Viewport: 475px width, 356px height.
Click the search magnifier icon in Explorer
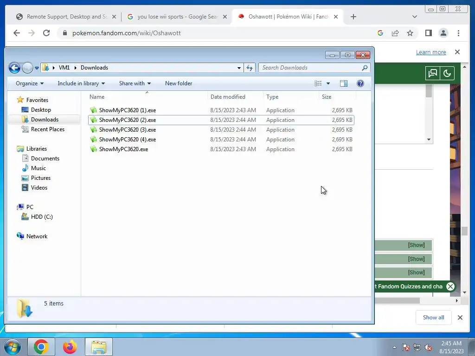tap(365, 68)
